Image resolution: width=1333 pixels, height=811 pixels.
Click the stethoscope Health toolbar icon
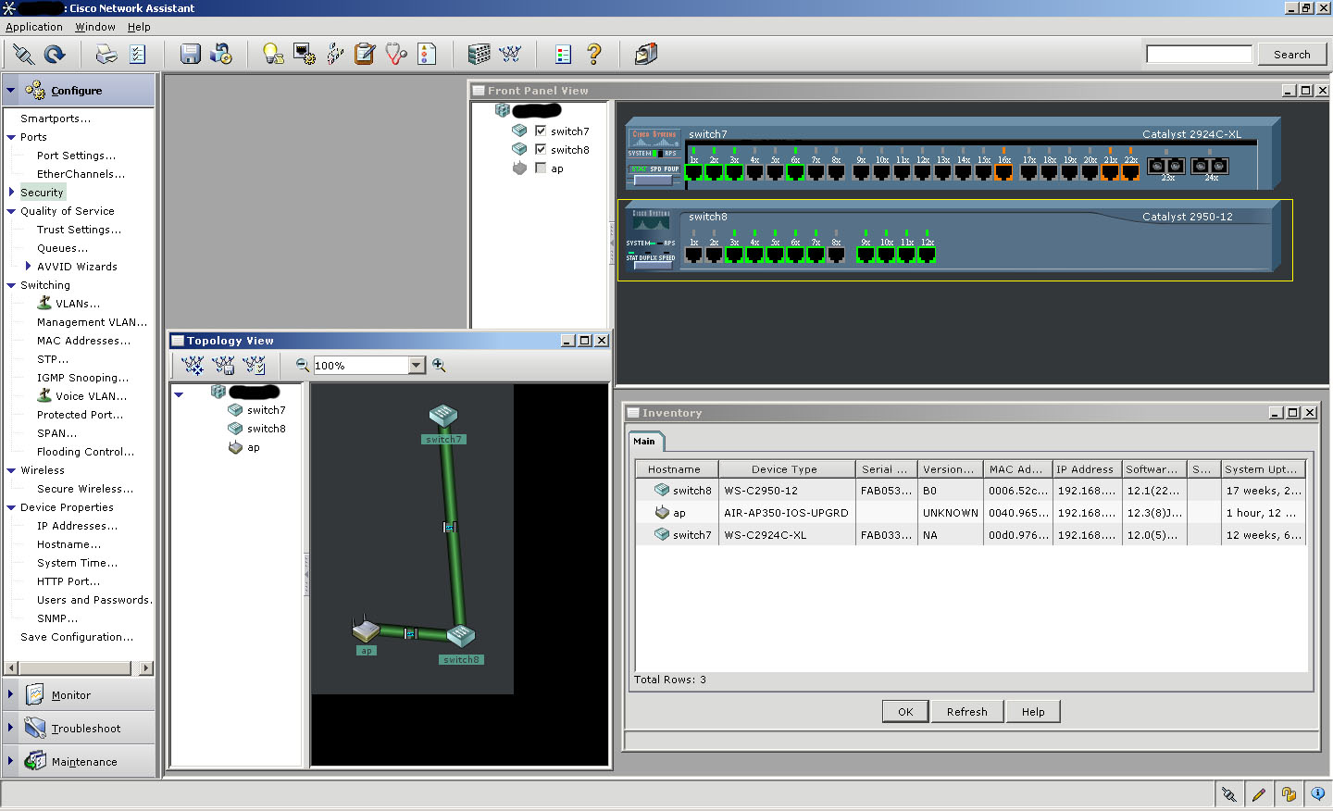396,55
